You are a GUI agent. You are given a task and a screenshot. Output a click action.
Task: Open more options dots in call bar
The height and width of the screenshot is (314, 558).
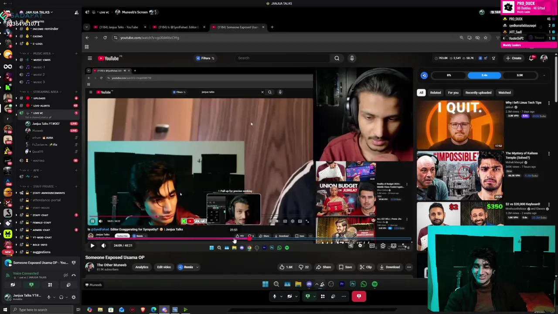coord(344,296)
